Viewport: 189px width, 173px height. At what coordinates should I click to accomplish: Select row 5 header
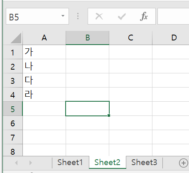click(12, 109)
